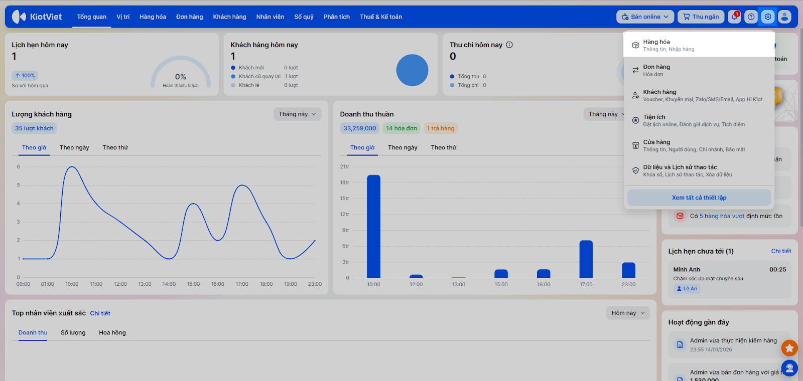The width and height of the screenshot is (803, 381).
Task: Open the 5 hàng hóa vượt link
Action: click(x=722, y=216)
